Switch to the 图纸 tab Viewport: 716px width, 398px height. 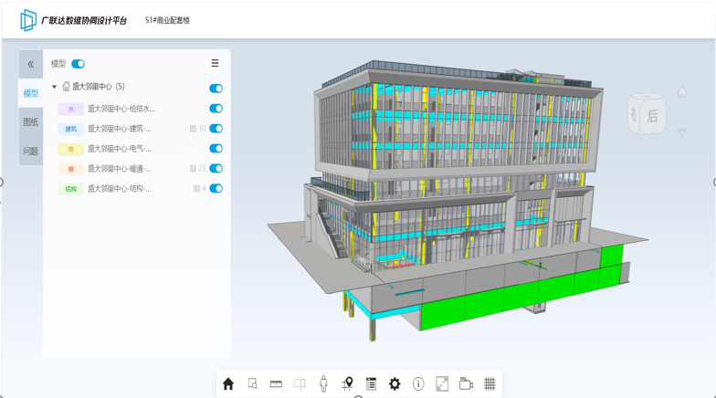tap(30, 122)
